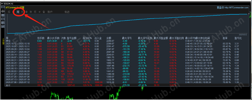Open the 轨迹 trajectory tab
Screen dimensions: 252x100
(67, 12)
